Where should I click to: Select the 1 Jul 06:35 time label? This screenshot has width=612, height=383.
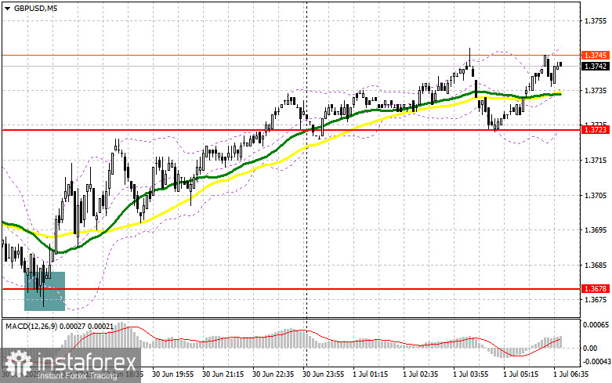(x=571, y=374)
